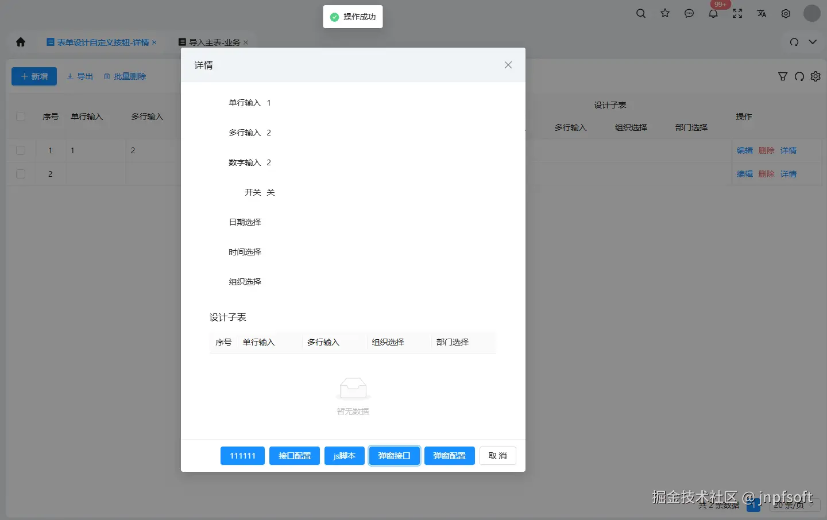Click the js脚本 button
This screenshot has height=520, width=827.
coord(345,456)
